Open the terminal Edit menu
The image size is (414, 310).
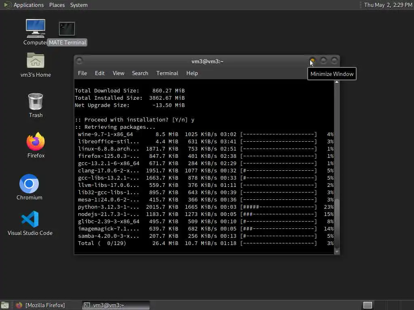coord(99,73)
